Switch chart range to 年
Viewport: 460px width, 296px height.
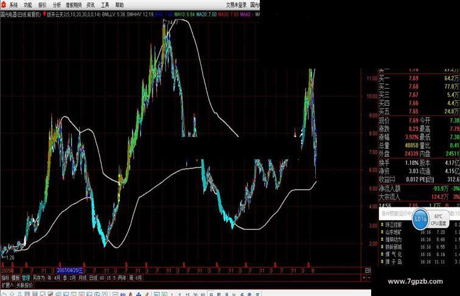click(49, 278)
